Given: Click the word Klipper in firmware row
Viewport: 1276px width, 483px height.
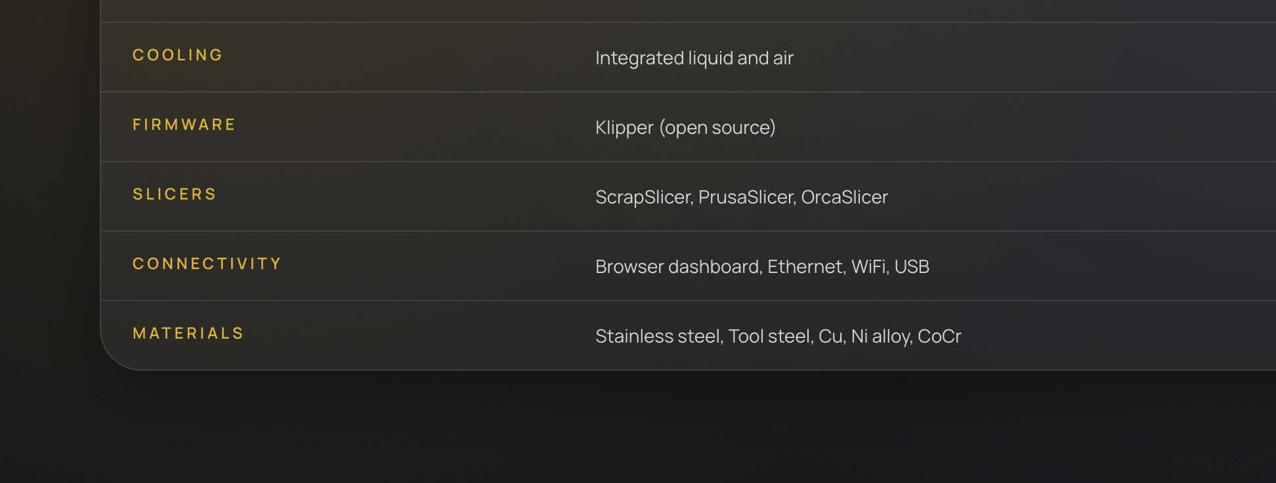Looking at the screenshot, I should [x=624, y=128].
